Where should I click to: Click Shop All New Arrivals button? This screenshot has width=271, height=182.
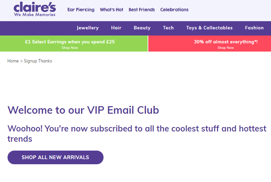pos(55,157)
